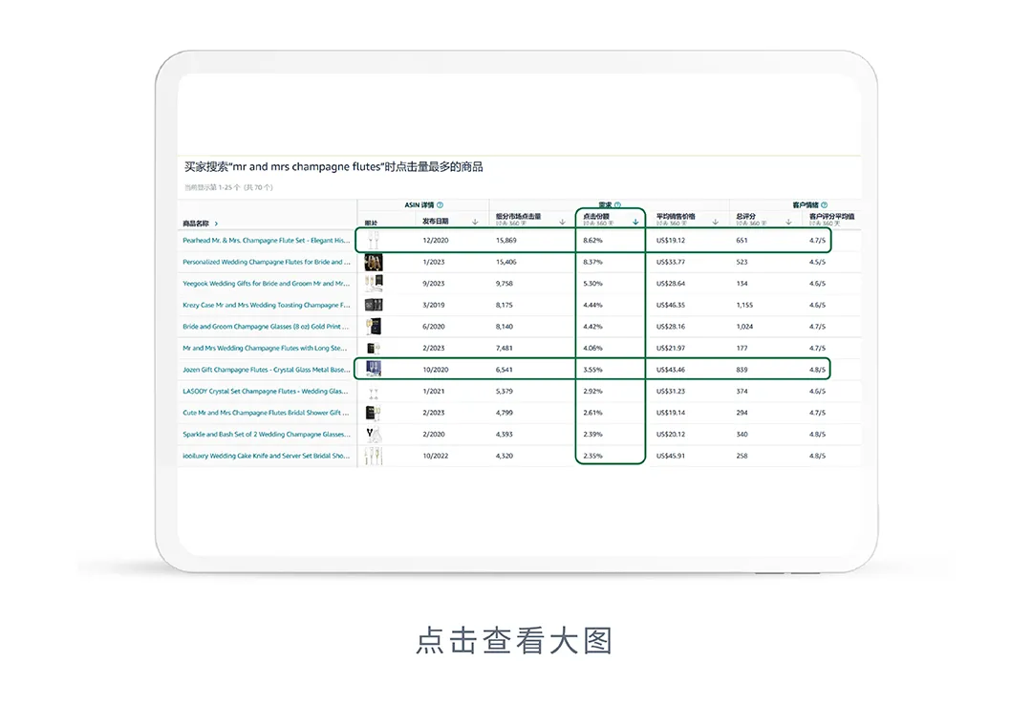The height and width of the screenshot is (705, 1032).
Task: Open Yeegook Wedding Gifts product link
Action: coord(267,284)
